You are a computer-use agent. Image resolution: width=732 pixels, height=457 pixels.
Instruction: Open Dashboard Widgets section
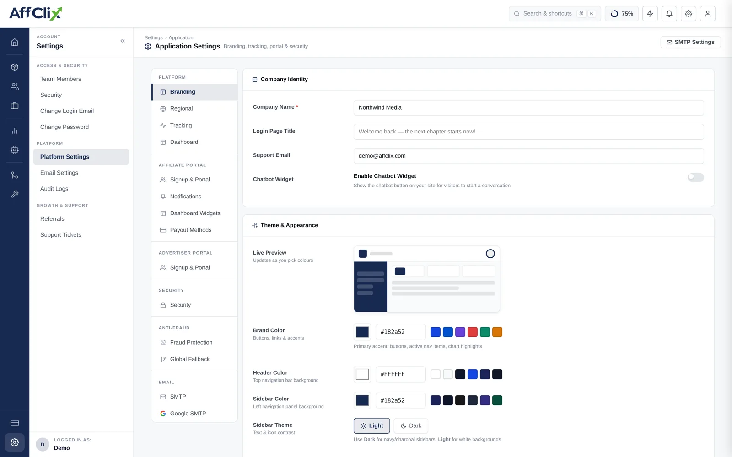click(x=194, y=213)
